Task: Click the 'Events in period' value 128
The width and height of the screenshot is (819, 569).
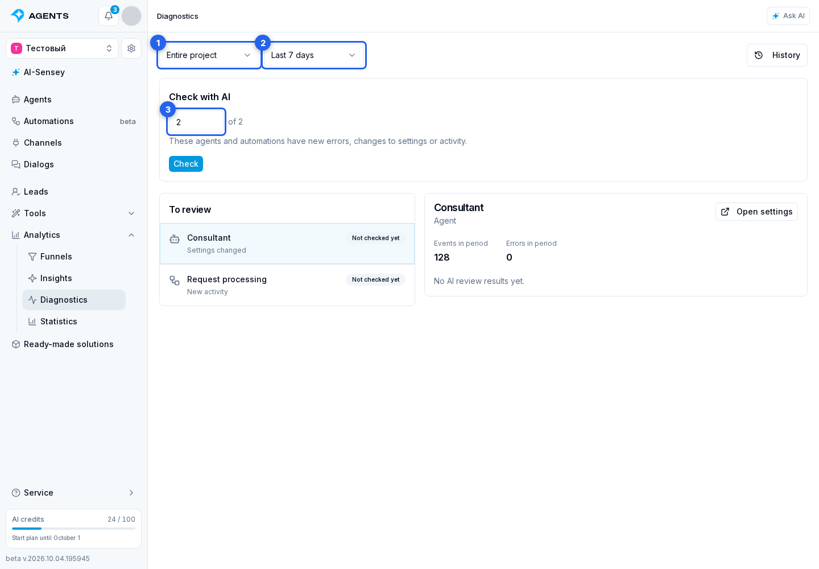Action: [442, 257]
